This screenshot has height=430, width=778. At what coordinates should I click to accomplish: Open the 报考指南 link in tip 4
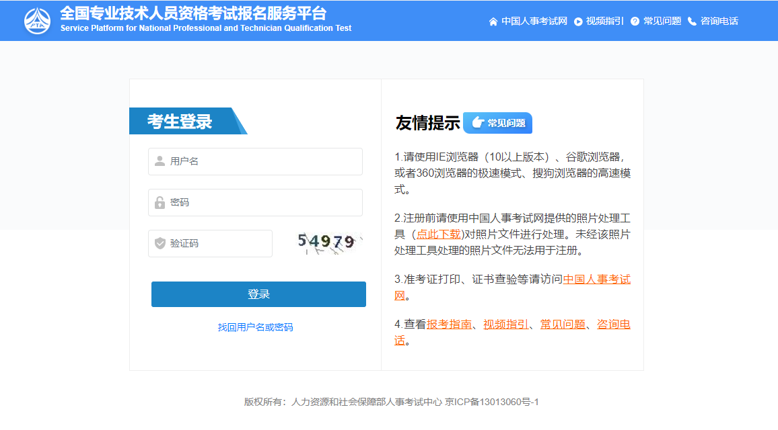click(x=449, y=324)
